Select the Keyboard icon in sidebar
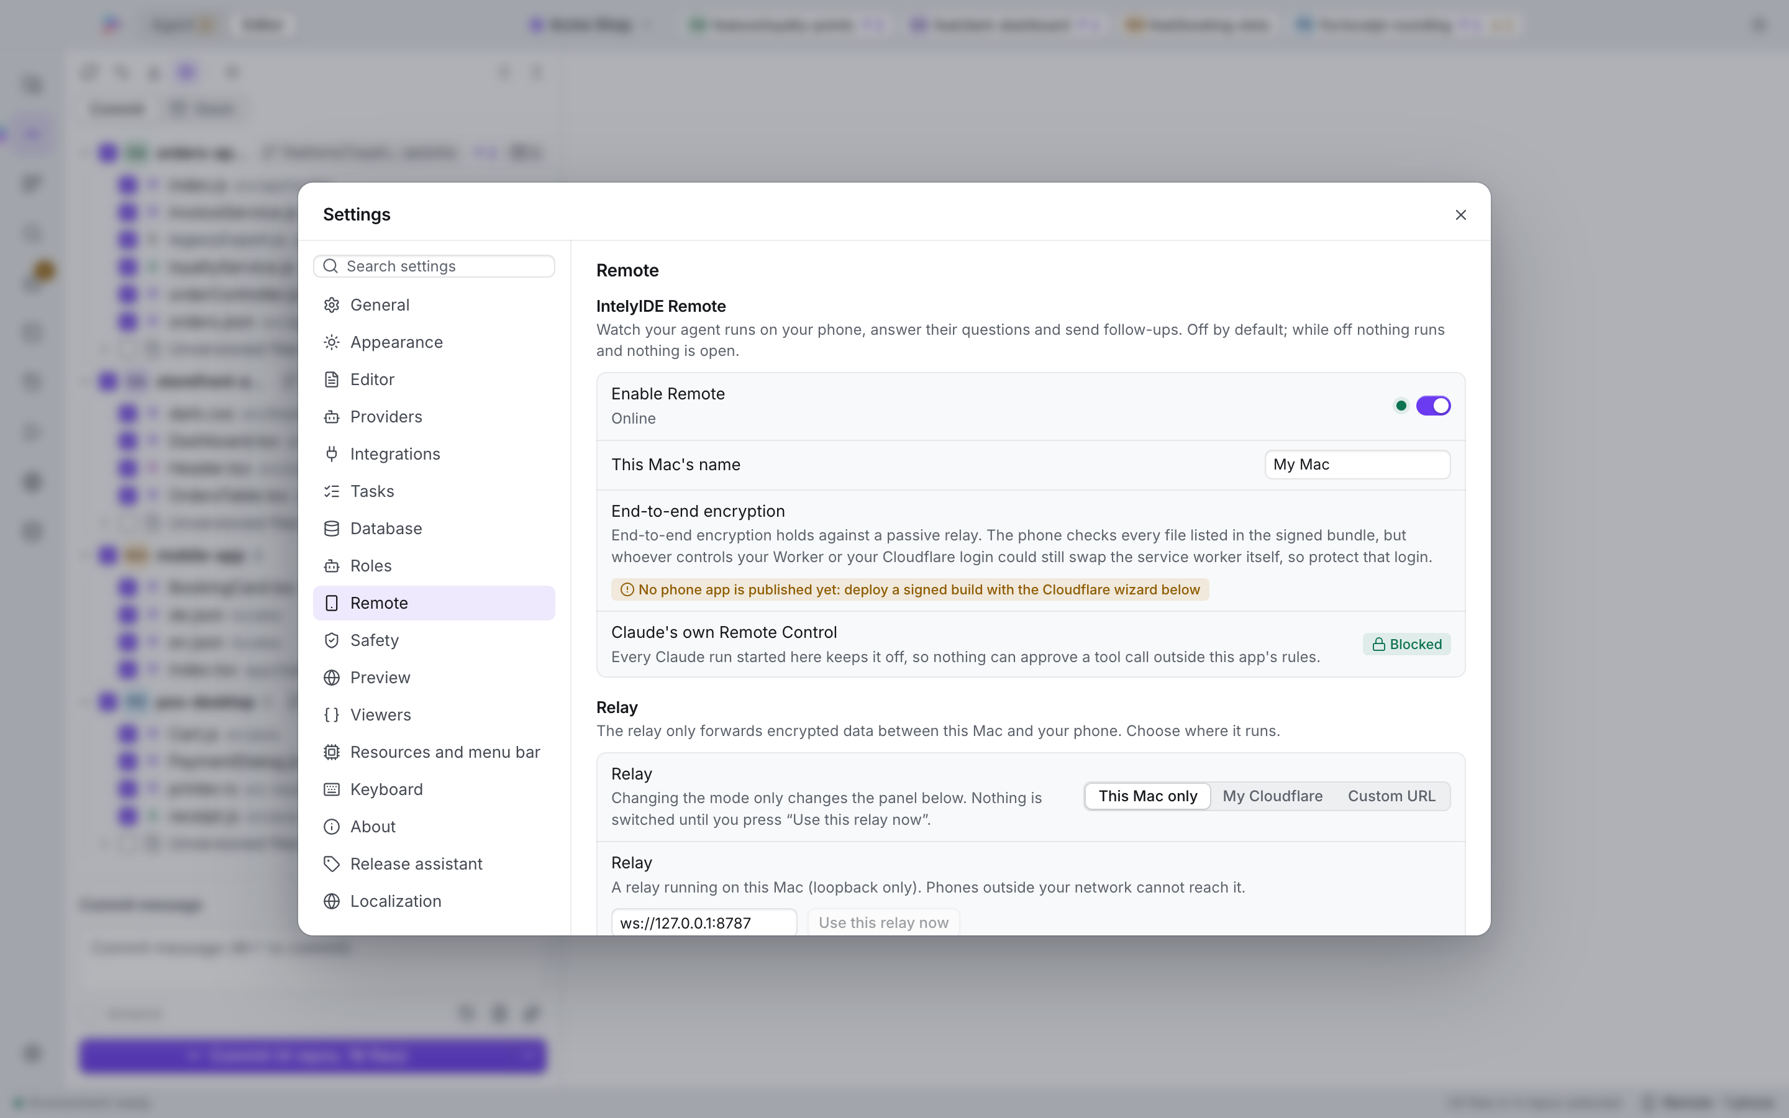 click(331, 789)
